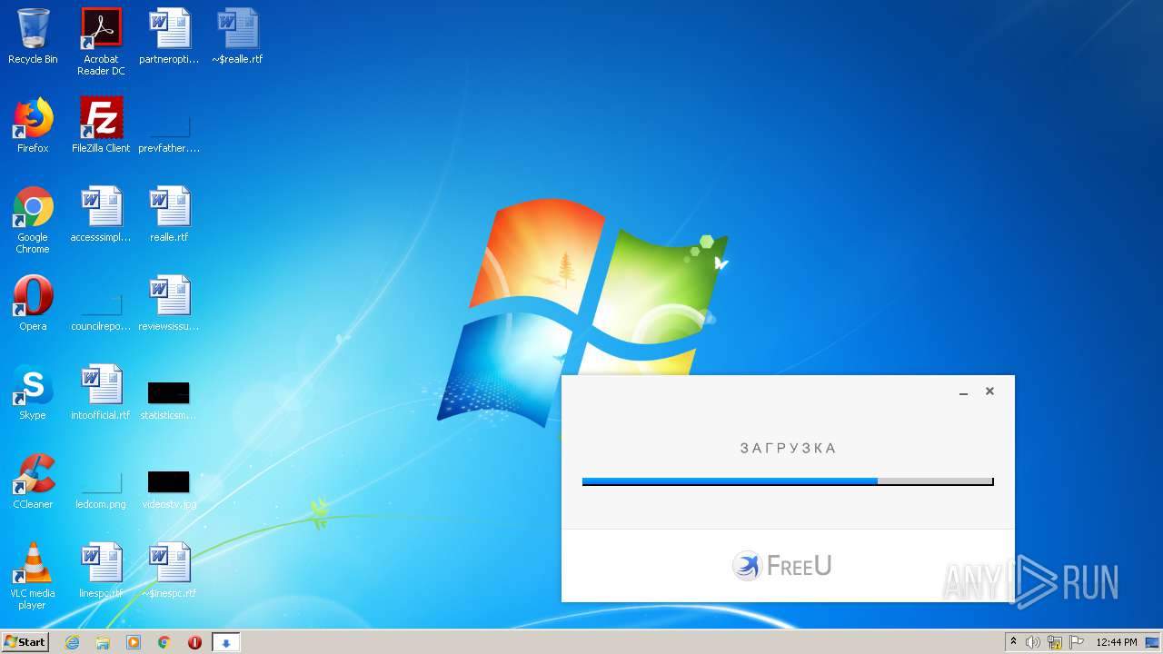Launch the Opera desktop shortcut
This screenshot has width=1163, height=654.
click(x=33, y=303)
